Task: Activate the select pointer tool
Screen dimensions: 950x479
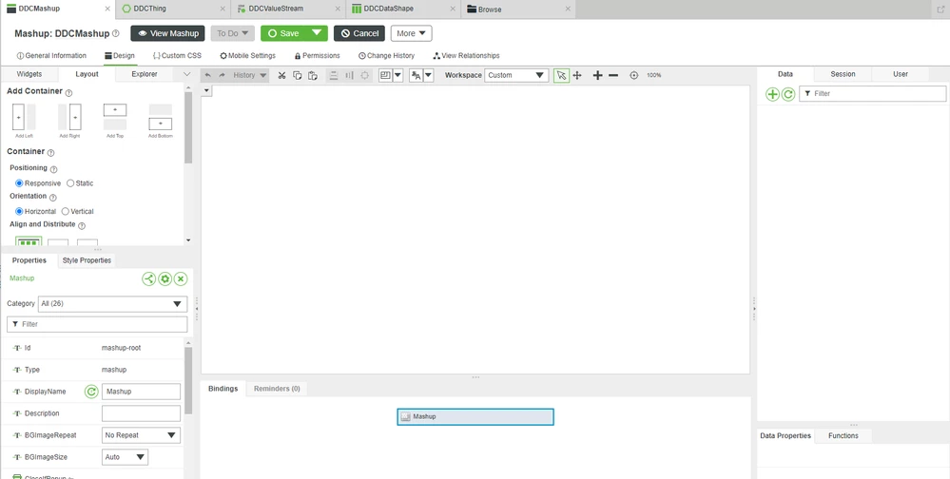Action: coord(561,76)
